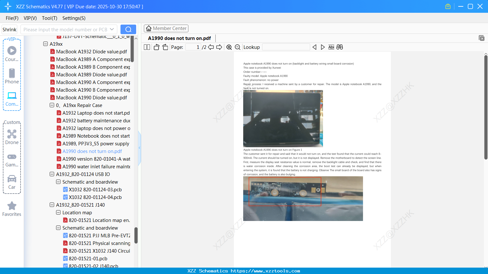Click the corroded board photo in the PDF
The image size is (488, 274).
point(303,198)
